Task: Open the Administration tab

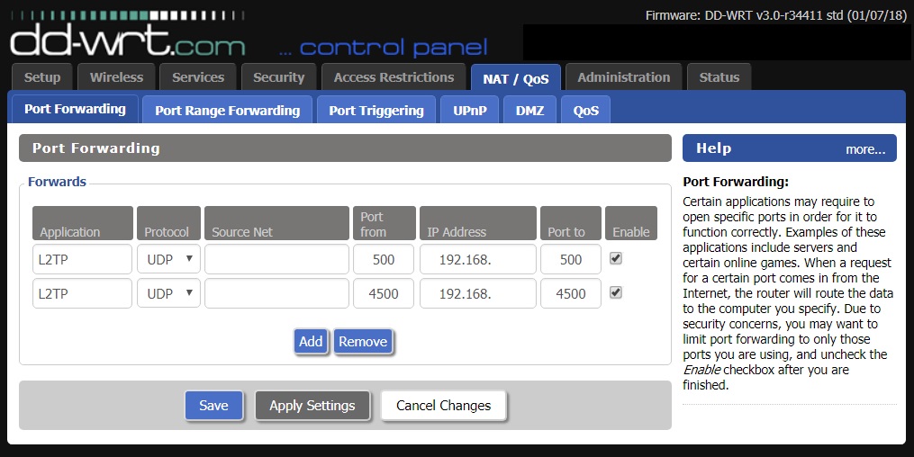Action: pos(624,77)
